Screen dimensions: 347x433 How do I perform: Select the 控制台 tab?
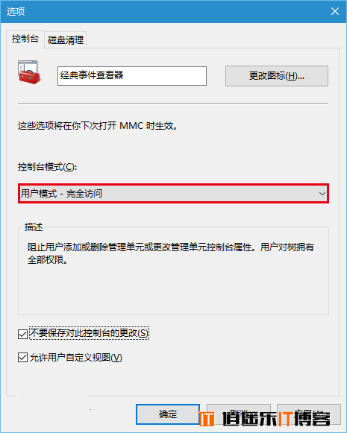tap(25, 39)
